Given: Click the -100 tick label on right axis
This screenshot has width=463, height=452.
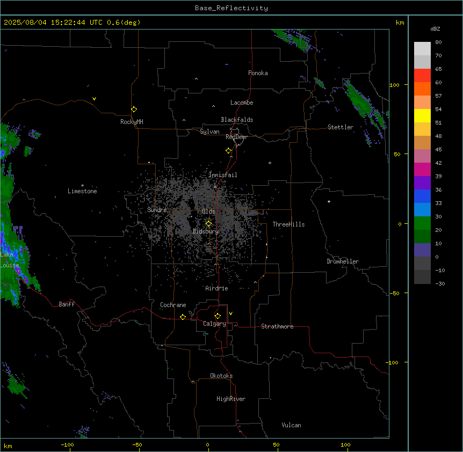Looking at the screenshot, I should [x=393, y=362].
